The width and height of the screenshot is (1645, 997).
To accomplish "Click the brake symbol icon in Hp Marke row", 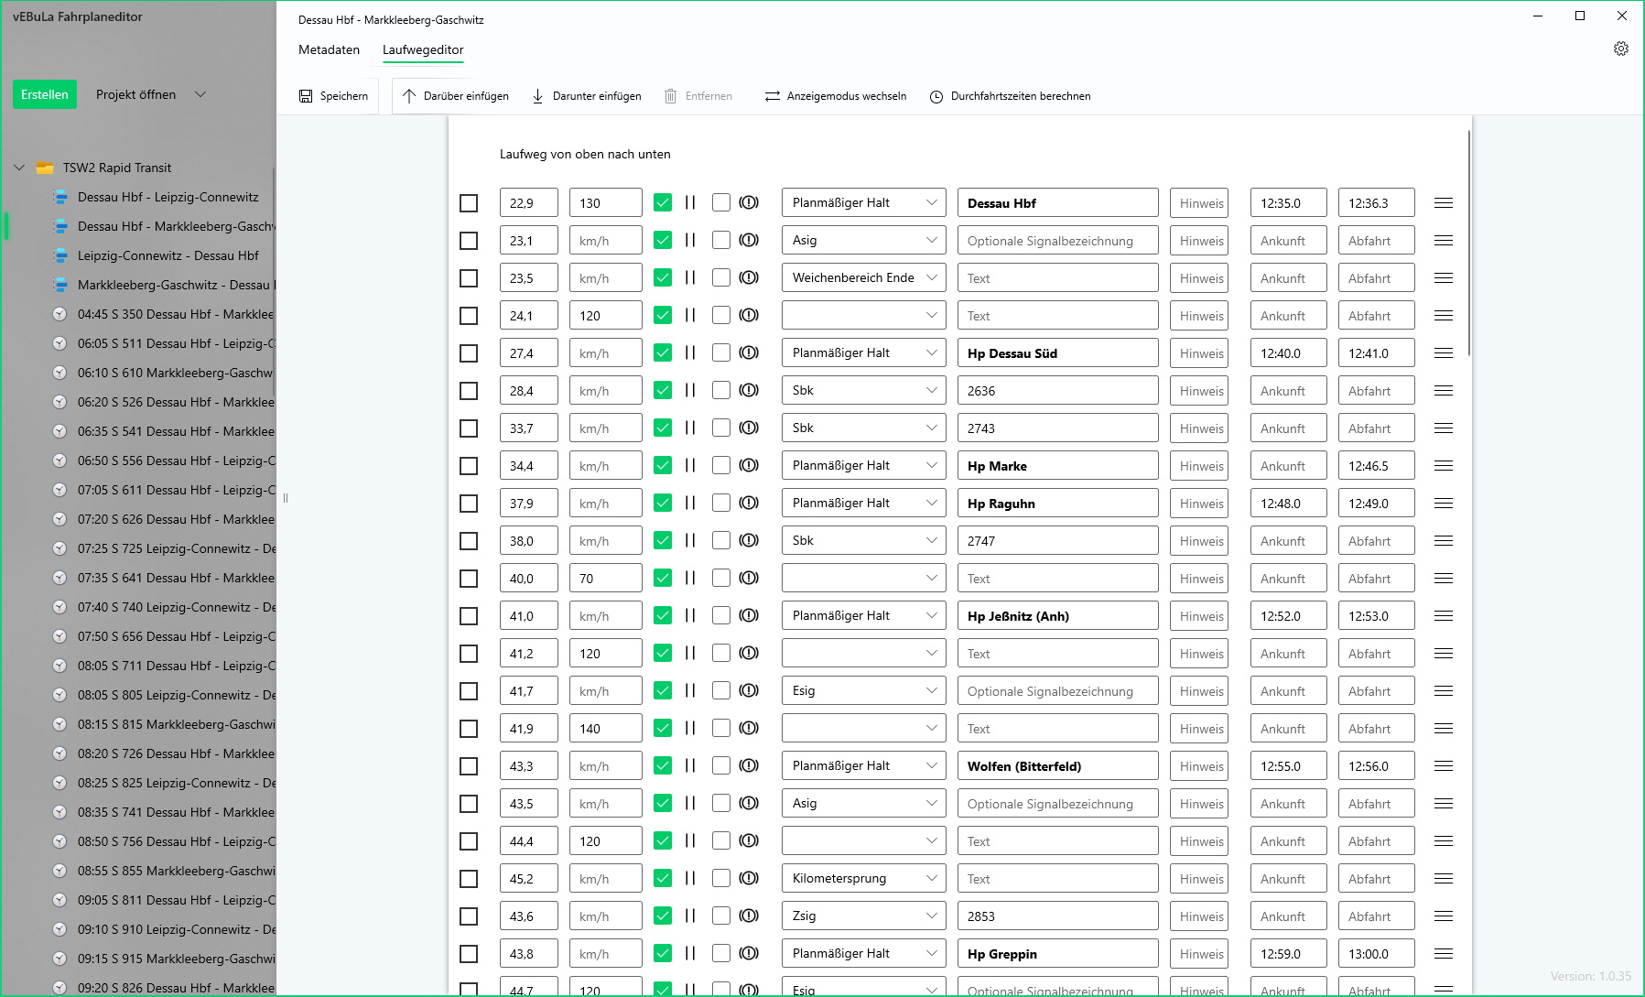I will (749, 466).
